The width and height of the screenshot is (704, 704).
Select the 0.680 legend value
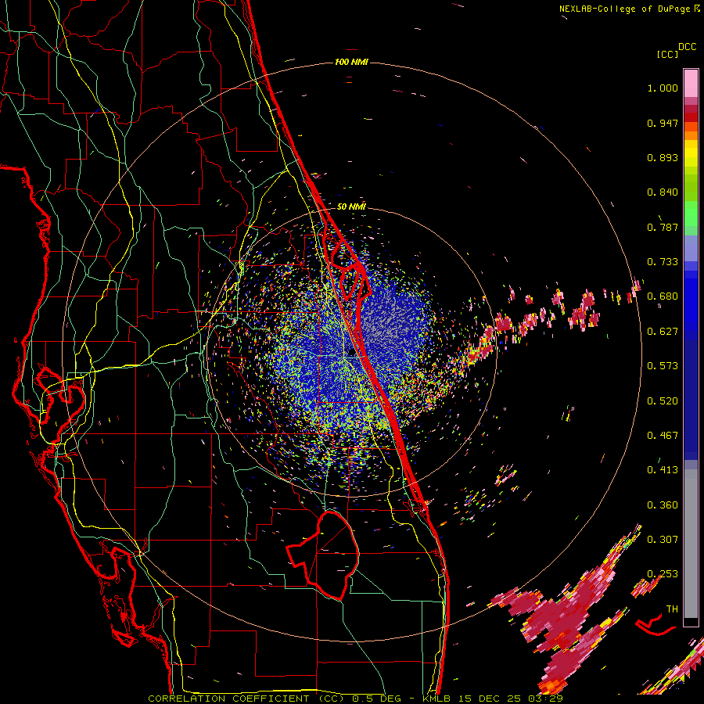pos(663,296)
